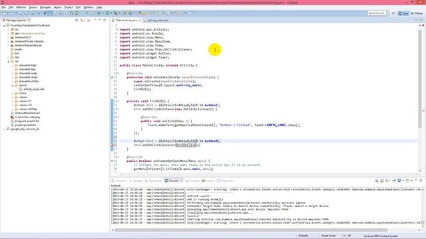
Task: Fold the InitGUI method at line 21
Action: [x=118, y=101]
